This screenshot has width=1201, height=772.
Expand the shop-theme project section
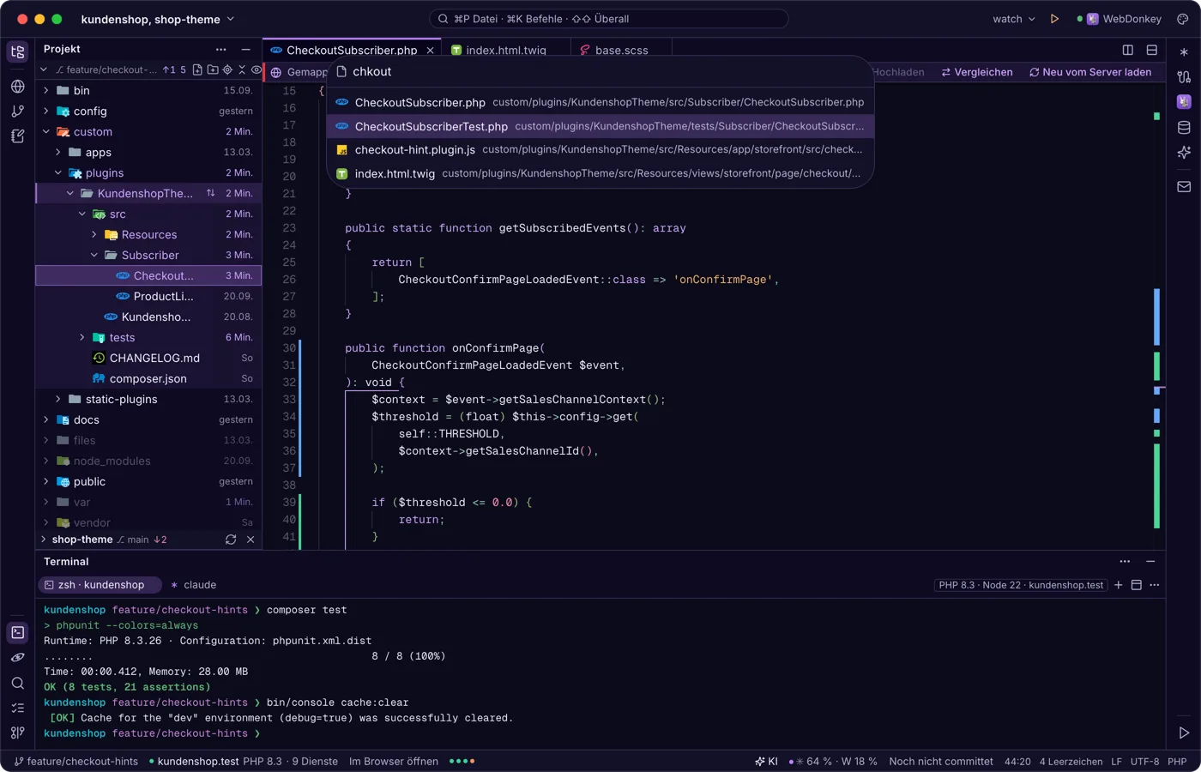(x=43, y=540)
